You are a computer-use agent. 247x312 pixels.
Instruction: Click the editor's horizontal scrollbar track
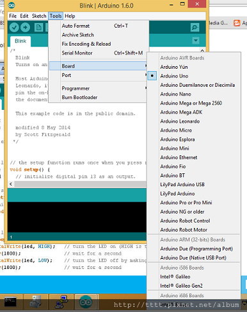(81, 184)
